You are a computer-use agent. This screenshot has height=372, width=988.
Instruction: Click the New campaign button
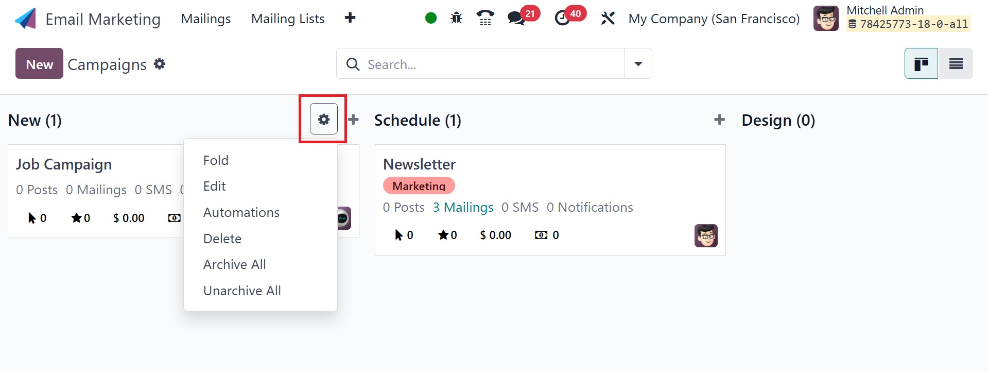(x=39, y=64)
